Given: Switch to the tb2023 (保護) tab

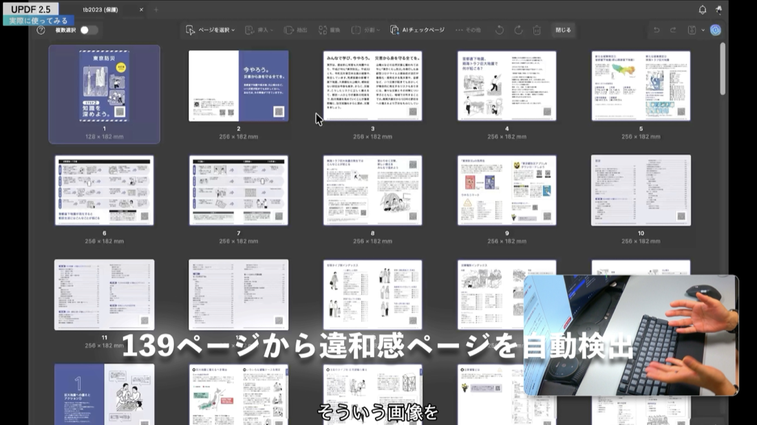Looking at the screenshot, I should pos(100,10).
